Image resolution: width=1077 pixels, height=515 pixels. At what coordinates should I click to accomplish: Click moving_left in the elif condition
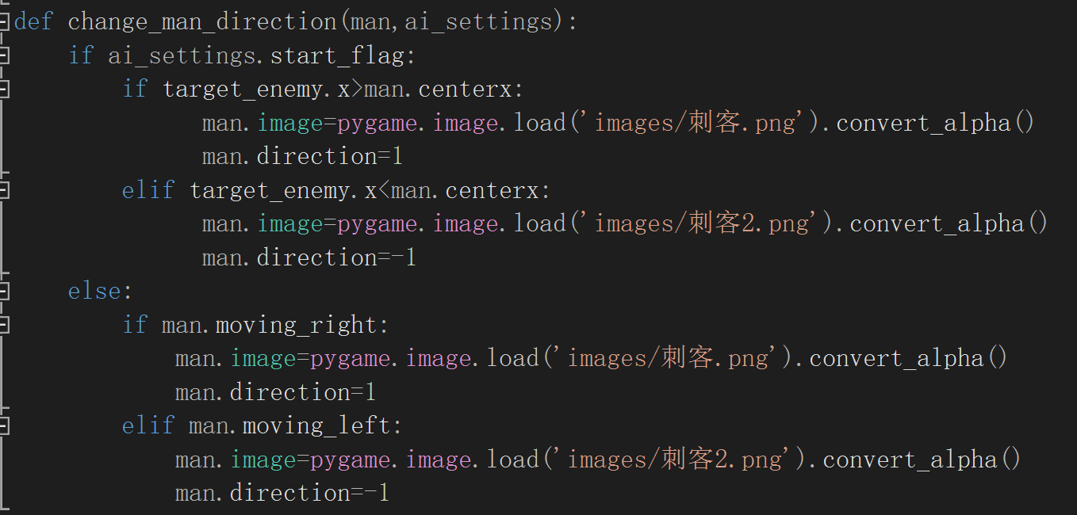coord(316,426)
